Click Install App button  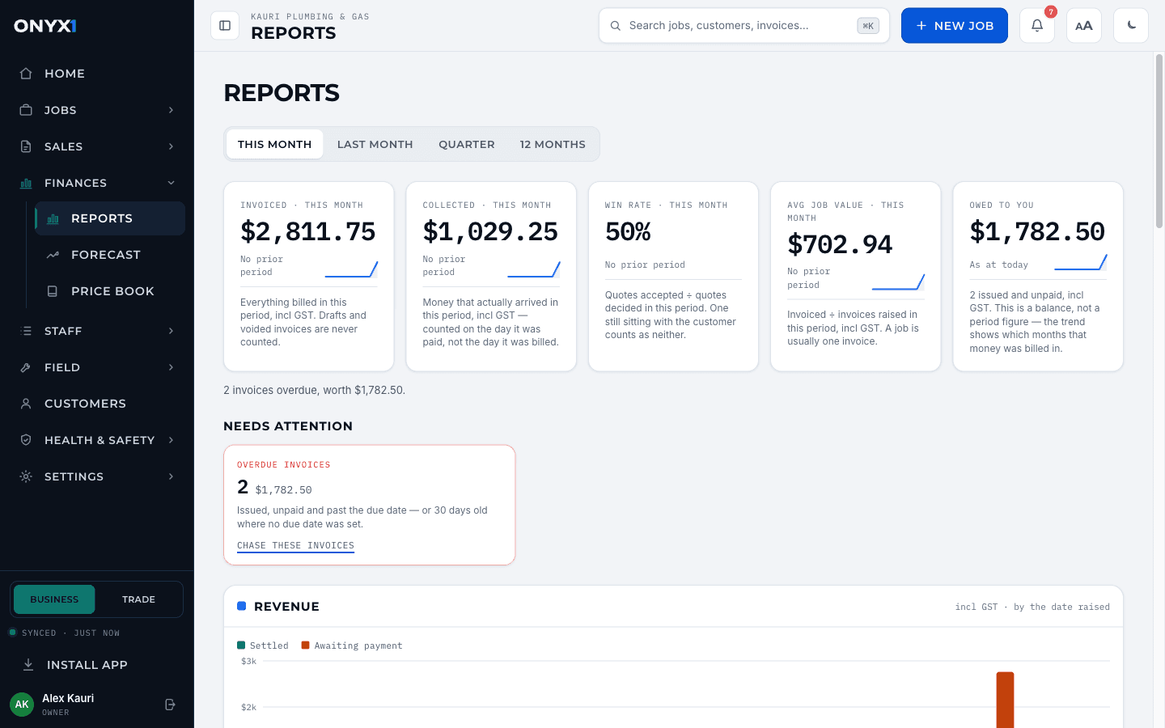tap(97, 665)
